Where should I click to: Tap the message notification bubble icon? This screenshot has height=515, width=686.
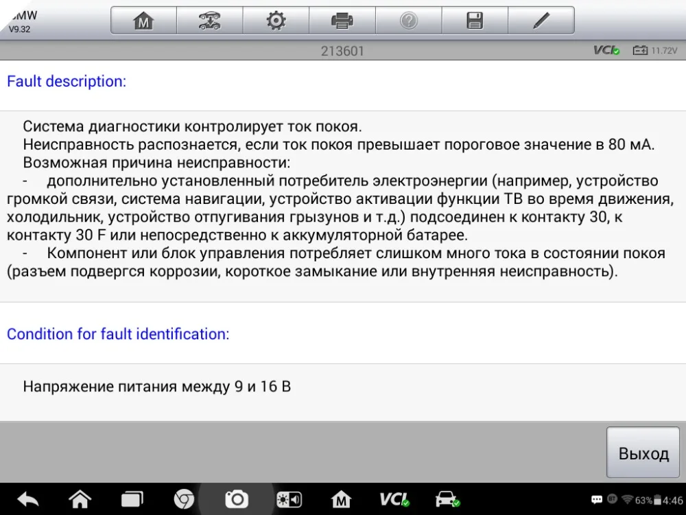(597, 500)
